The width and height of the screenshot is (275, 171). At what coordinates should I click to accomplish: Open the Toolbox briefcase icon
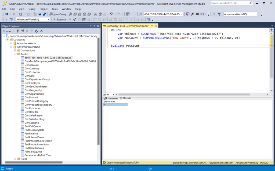click(x=197, y=14)
